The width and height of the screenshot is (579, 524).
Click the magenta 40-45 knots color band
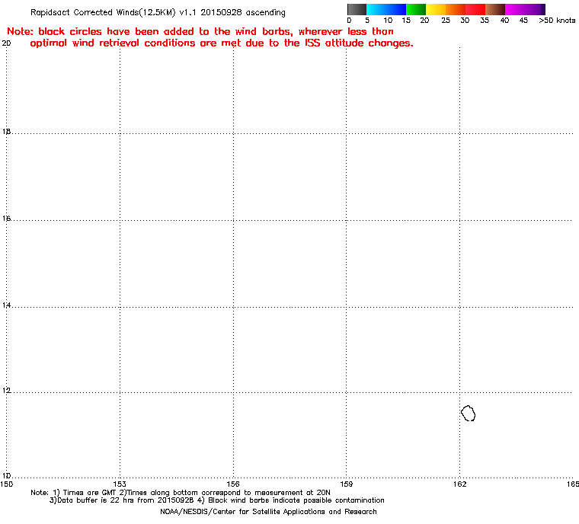point(515,9)
